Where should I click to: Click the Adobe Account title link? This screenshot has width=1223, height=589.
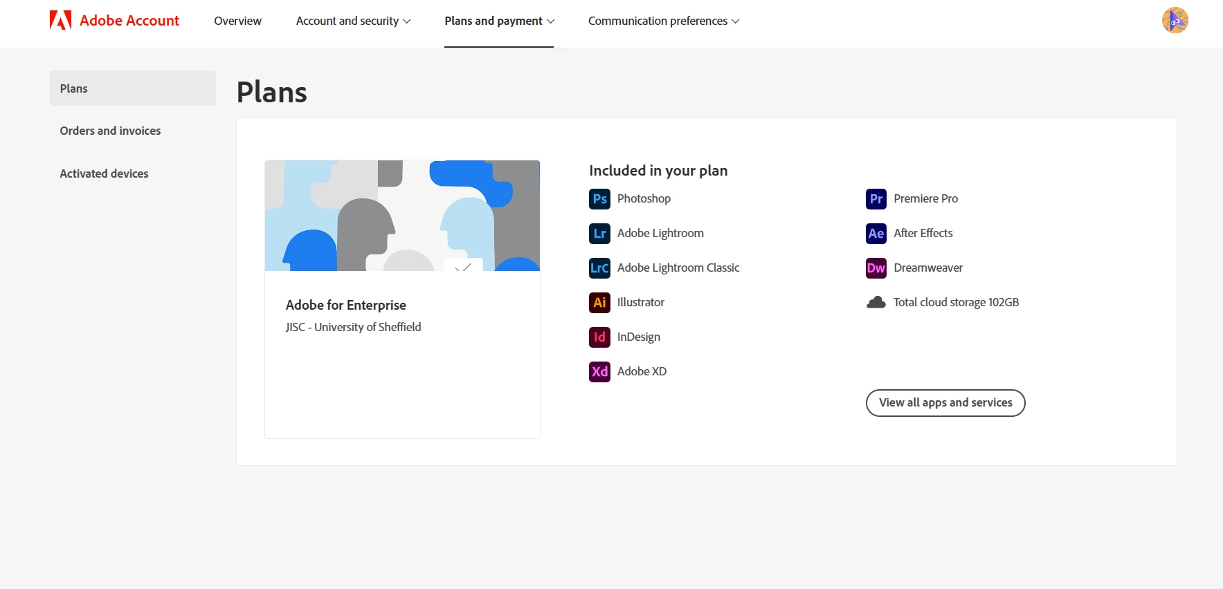[129, 21]
